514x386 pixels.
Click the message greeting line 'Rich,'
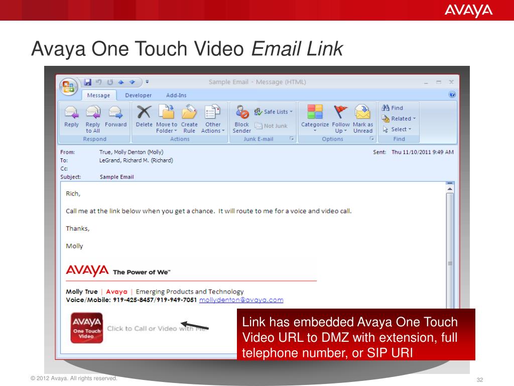tap(73, 194)
